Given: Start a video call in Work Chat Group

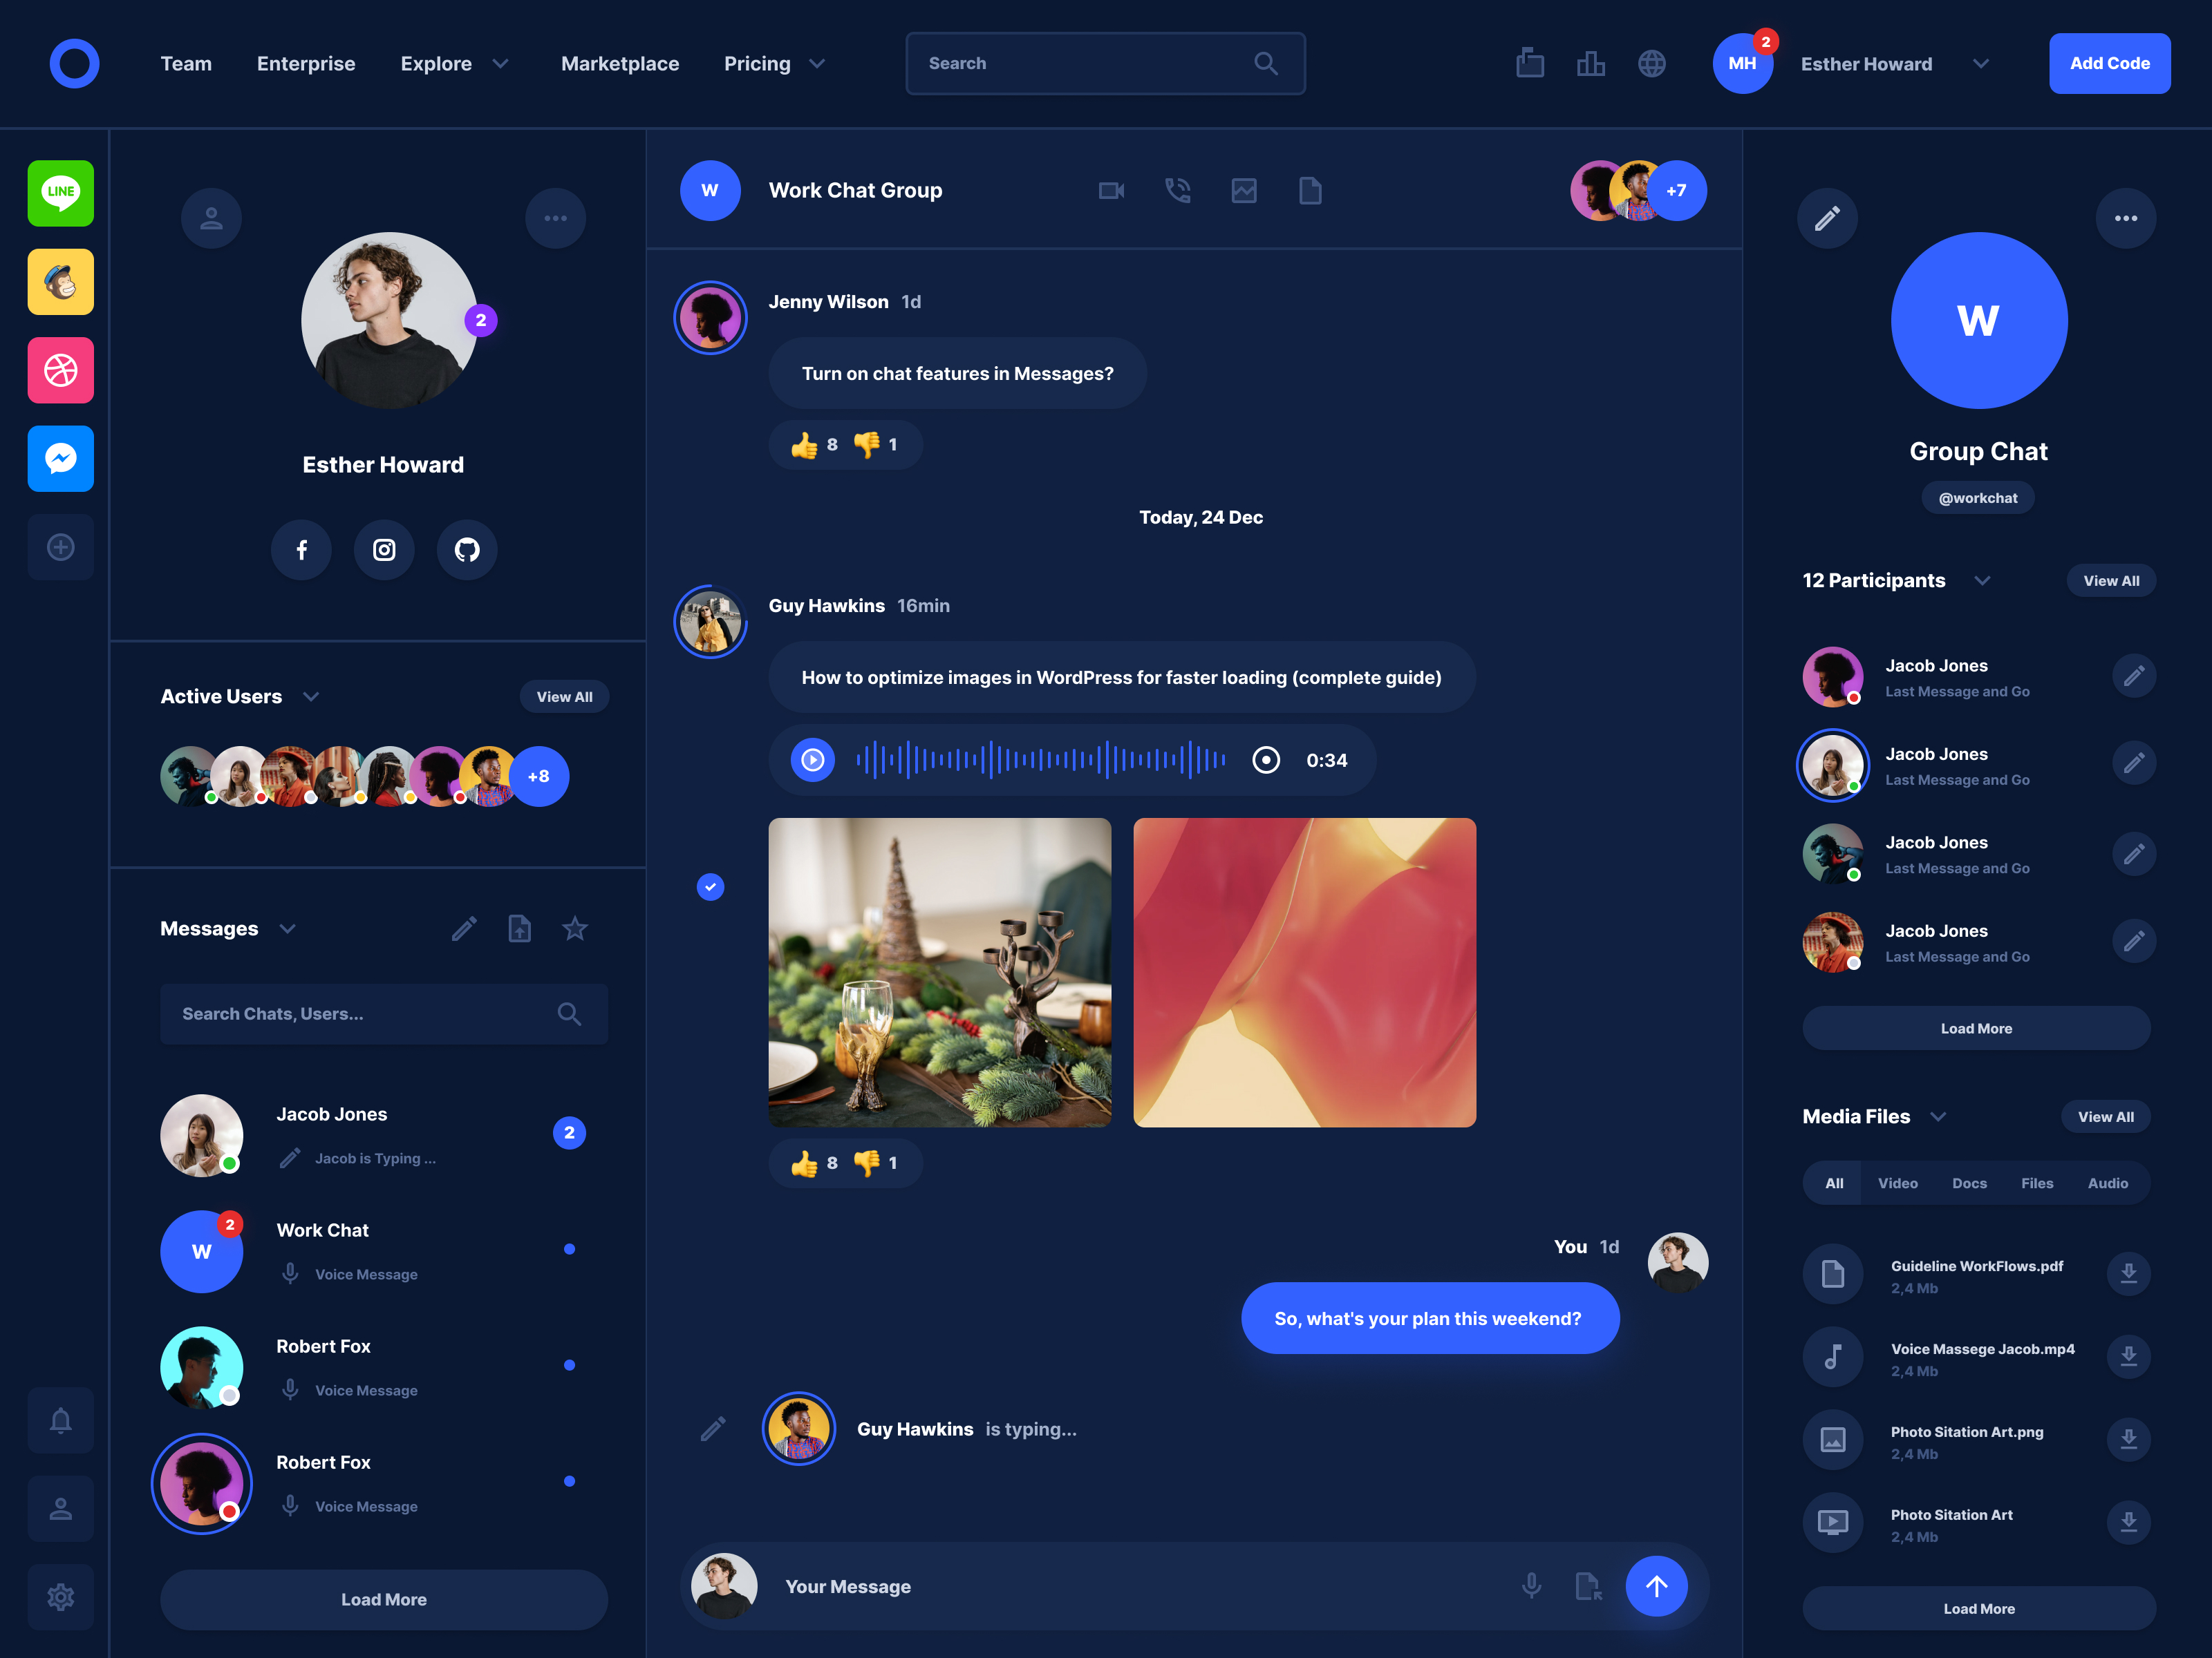Looking at the screenshot, I should tap(1112, 190).
